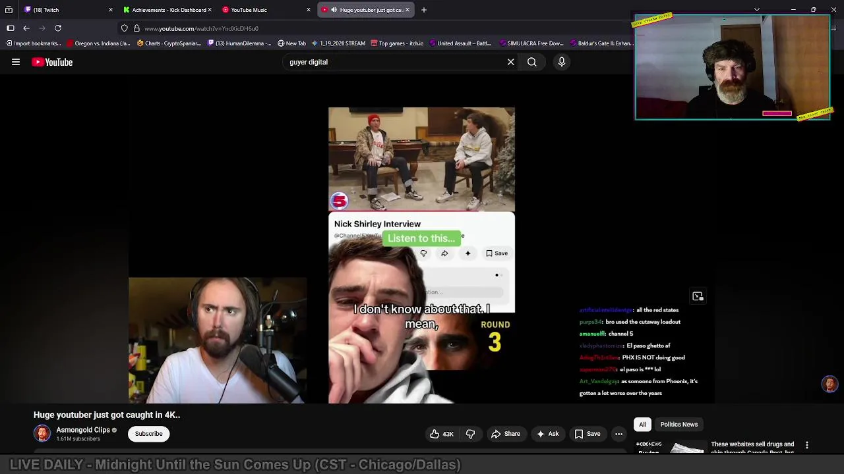The image size is (844, 474).
Task: Open Top games - itch.io bookmark
Action: 397,43
